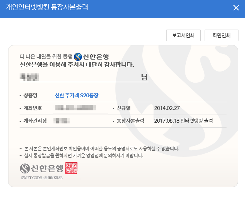The width and height of the screenshot is (245, 203).
Task: Open the 신한 주거래 S20통장 product name
Action: click(x=77, y=95)
